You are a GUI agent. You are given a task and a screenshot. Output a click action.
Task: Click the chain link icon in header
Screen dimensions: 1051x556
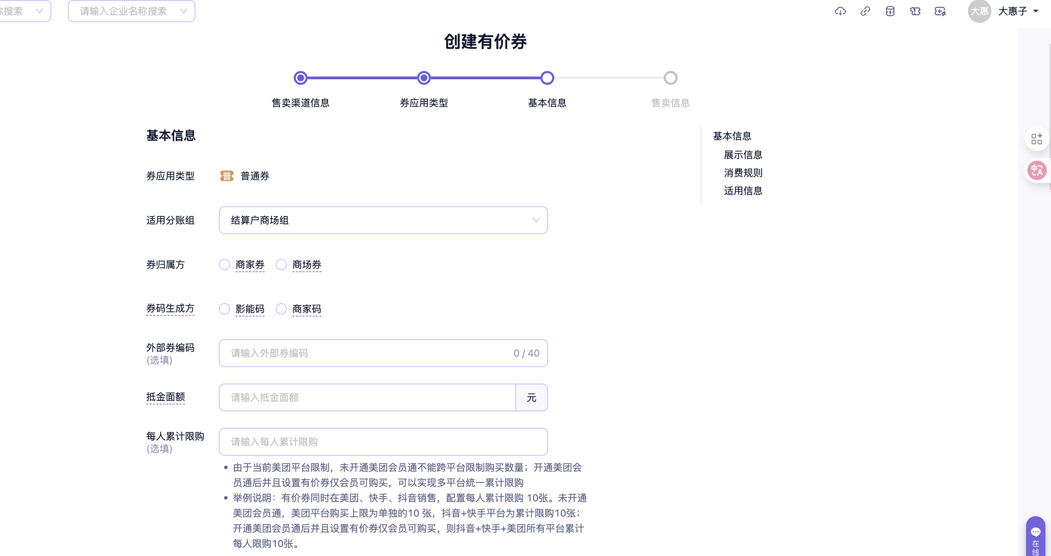[865, 11]
